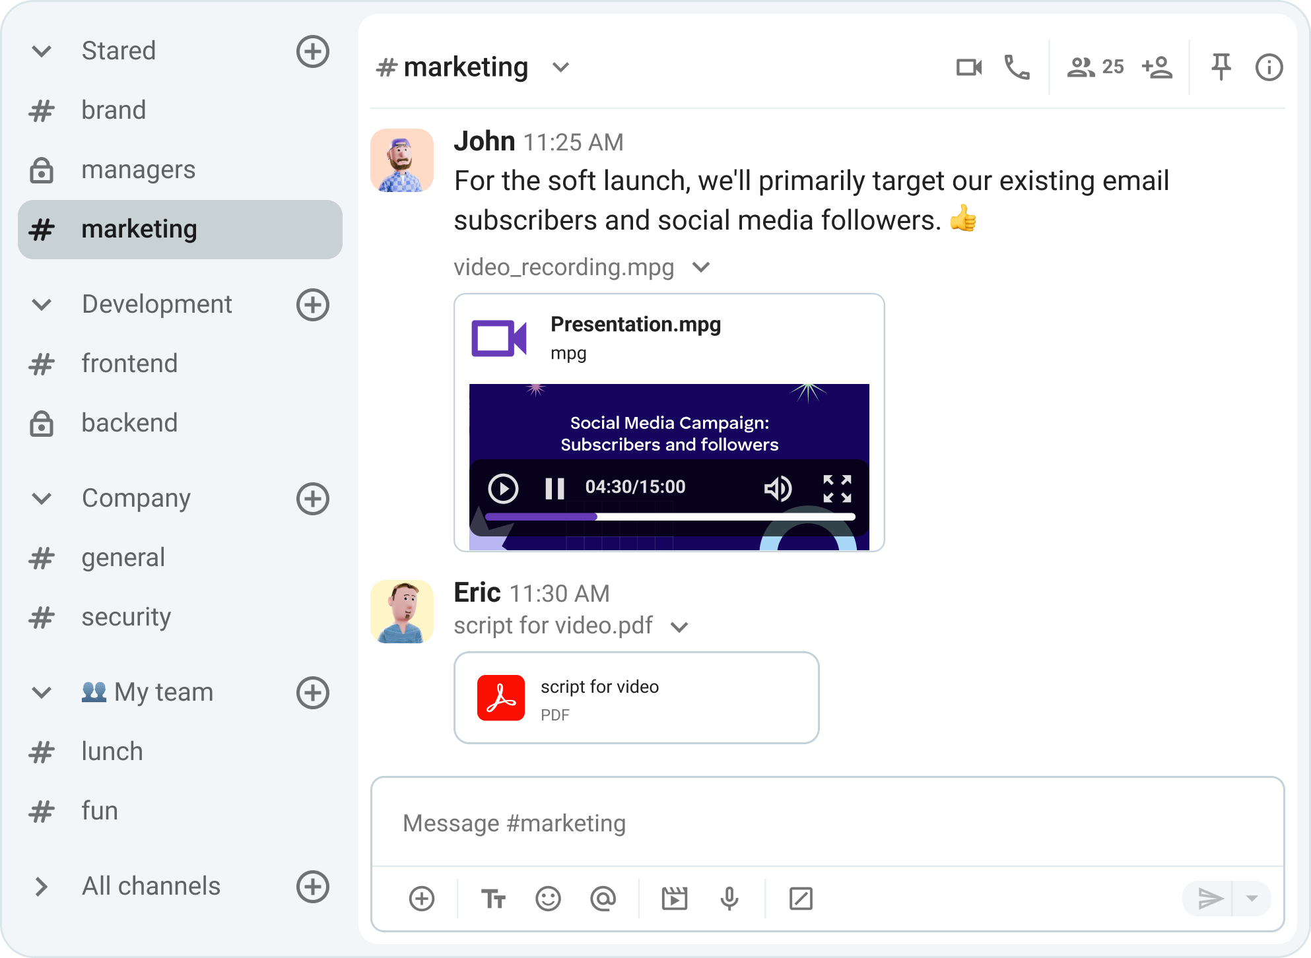Insert an emoji into the message

tap(548, 899)
